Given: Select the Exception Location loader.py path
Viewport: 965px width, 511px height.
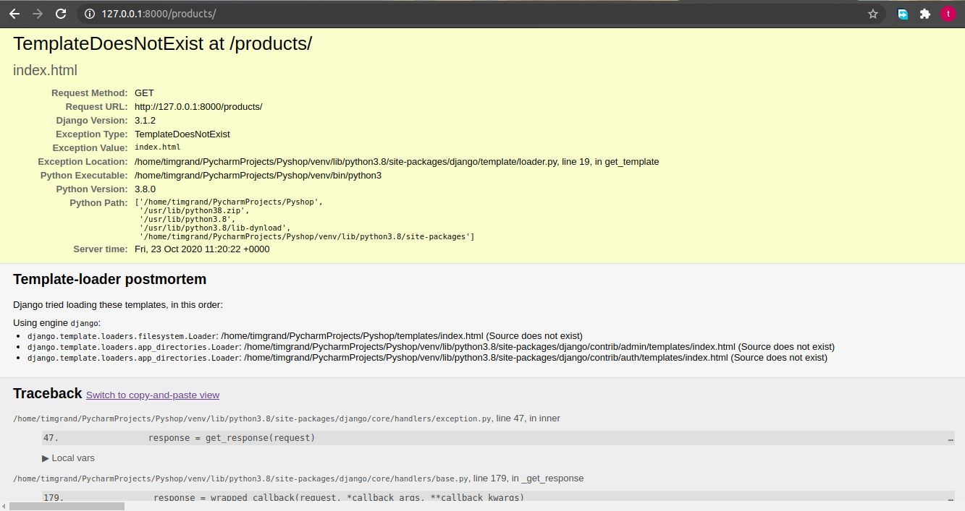Looking at the screenshot, I should click(397, 162).
